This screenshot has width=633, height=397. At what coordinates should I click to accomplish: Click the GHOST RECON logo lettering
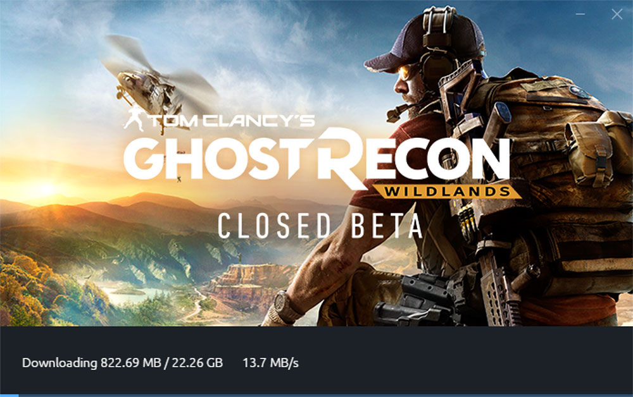click(317, 158)
